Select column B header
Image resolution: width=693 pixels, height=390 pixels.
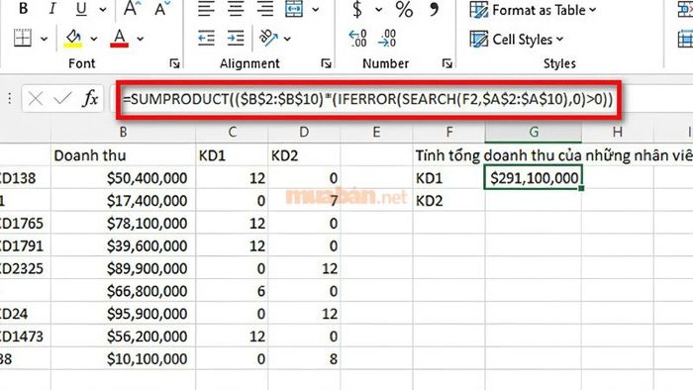[124, 132]
